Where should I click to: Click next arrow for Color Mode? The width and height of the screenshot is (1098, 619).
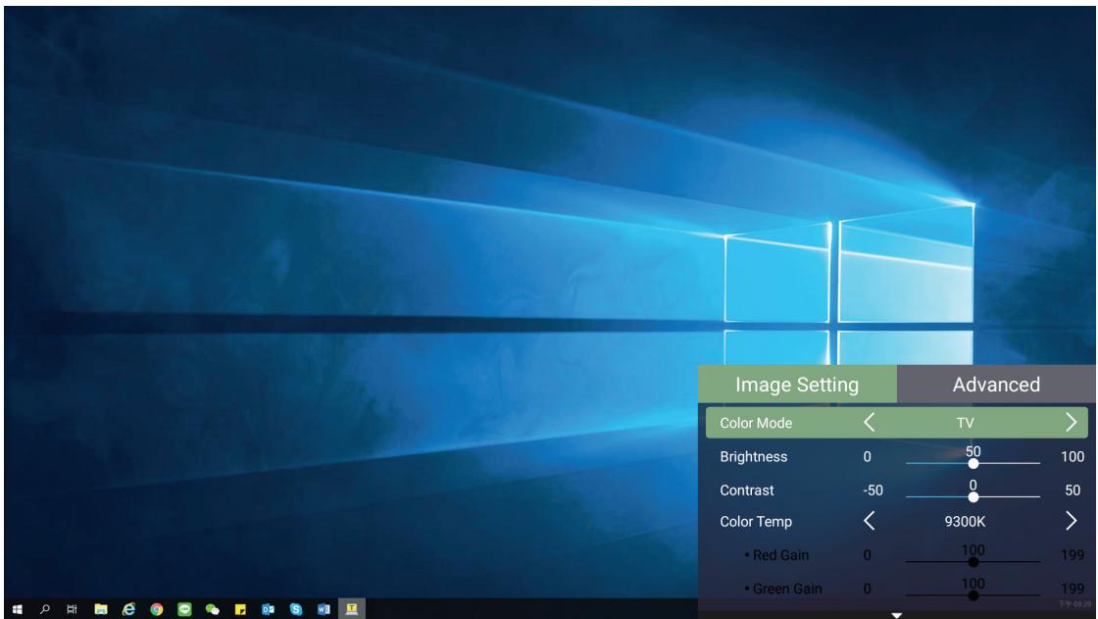1071,423
